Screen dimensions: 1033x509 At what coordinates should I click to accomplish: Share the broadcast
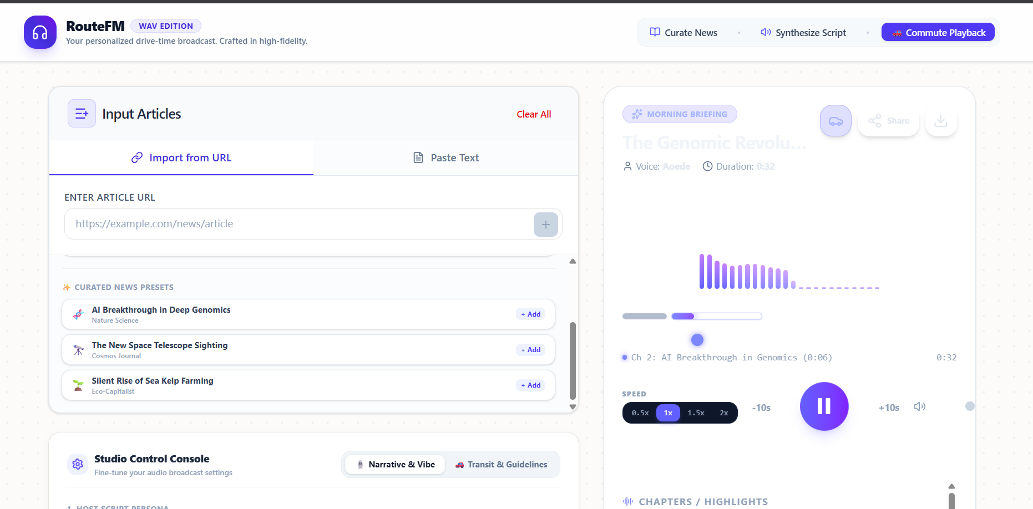click(888, 121)
